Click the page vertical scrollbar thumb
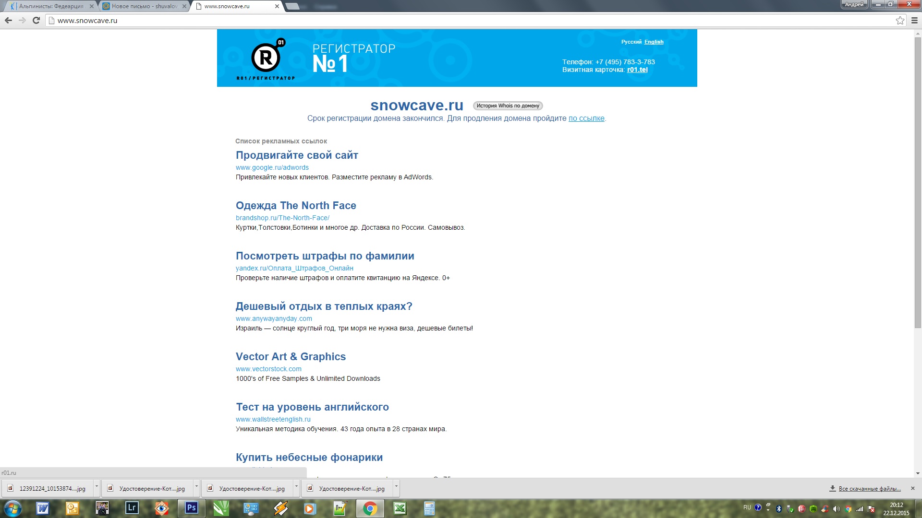This screenshot has height=518, width=922. coord(918,182)
